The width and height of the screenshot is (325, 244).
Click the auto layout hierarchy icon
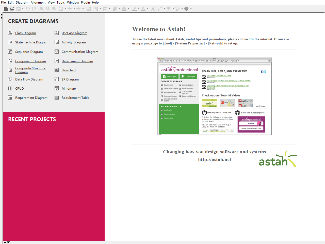click(x=169, y=9)
